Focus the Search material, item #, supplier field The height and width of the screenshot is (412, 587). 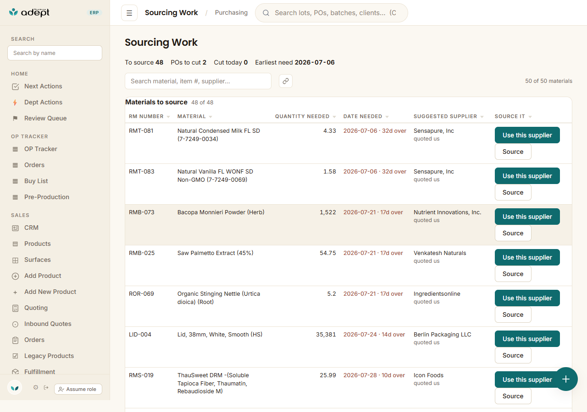point(198,81)
